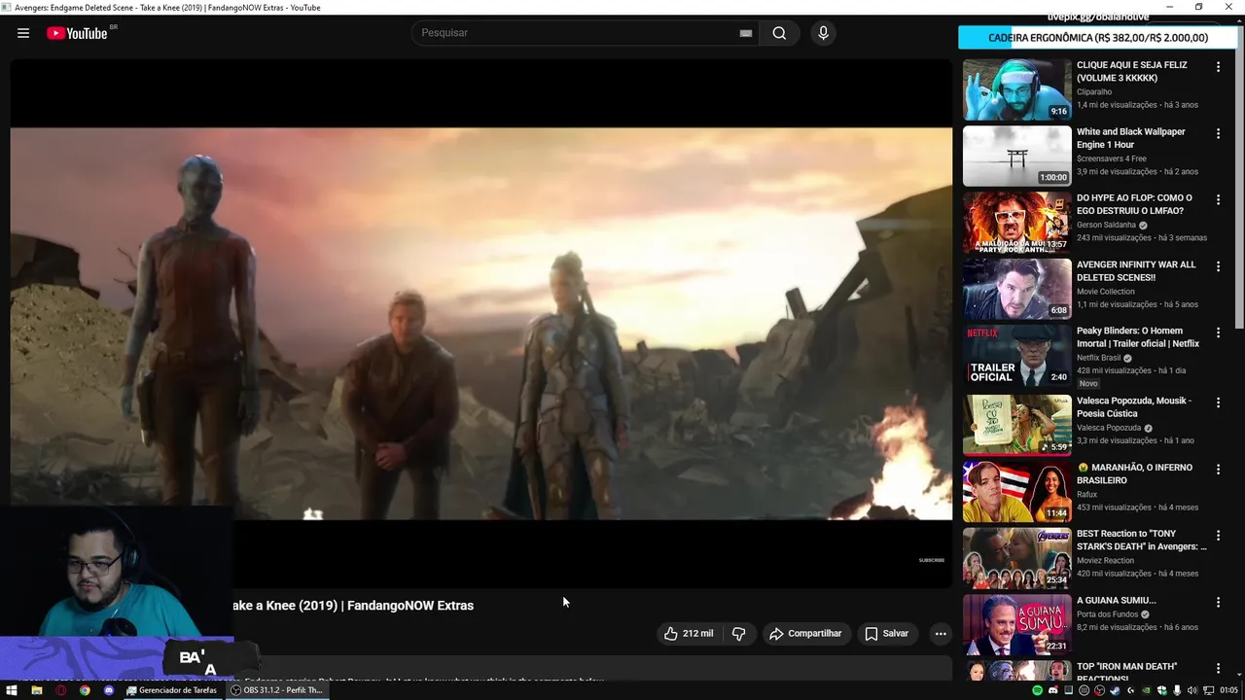
Task: Play BEST Reaction Tony Stark's Death thumbnail
Action: click(1016, 558)
